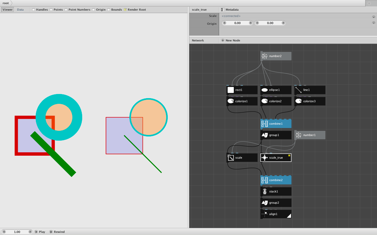Viewport: 377px width, 235px height.
Task: Select the combine1 node icon
Action: pos(265,124)
